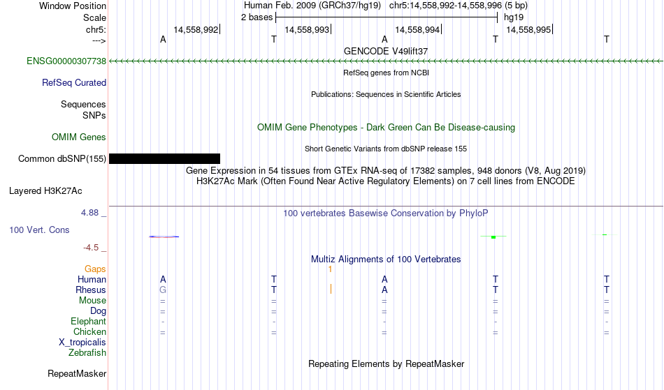Click the Gaps row label
Image resolution: width=664 pixels, height=390 pixels.
click(95, 269)
